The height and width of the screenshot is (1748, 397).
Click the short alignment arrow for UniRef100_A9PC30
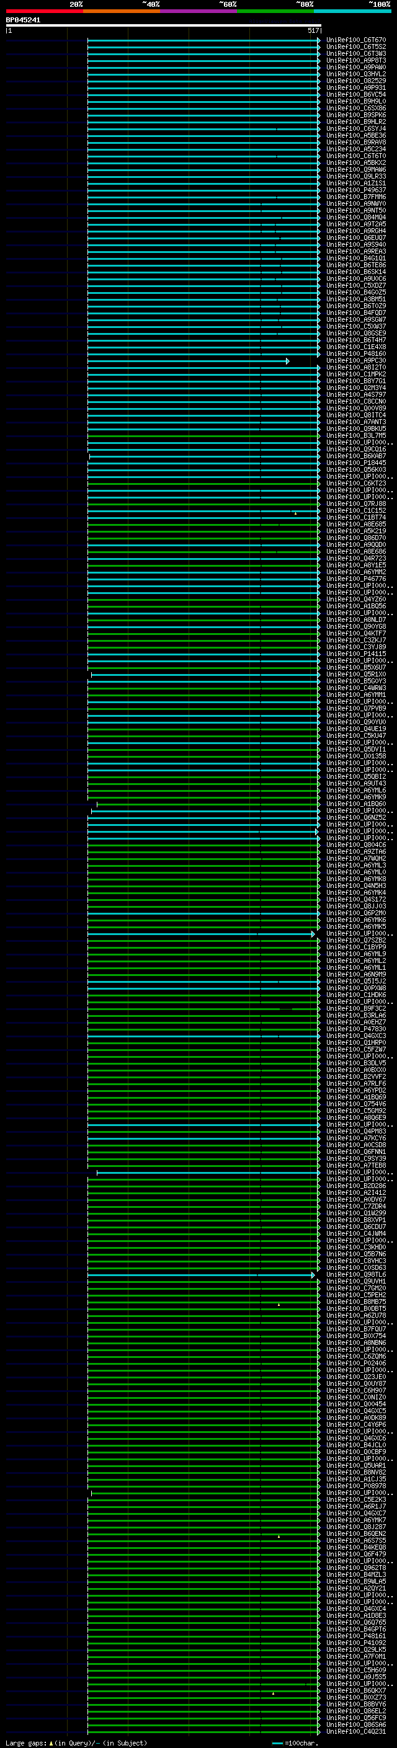189,361
